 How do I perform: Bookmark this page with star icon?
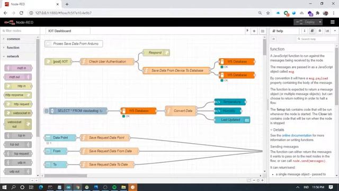pyautogui.click(x=268, y=13)
